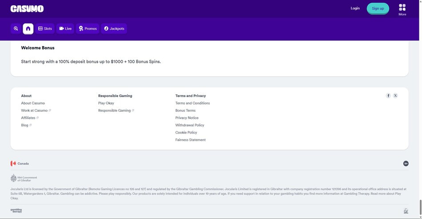Open the Play Okay link

click(x=106, y=103)
